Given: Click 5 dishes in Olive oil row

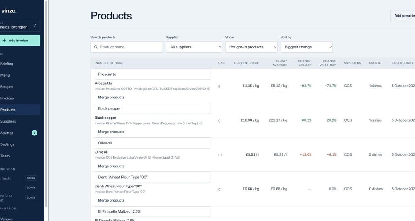Looking at the screenshot, I should pos(376,154).
